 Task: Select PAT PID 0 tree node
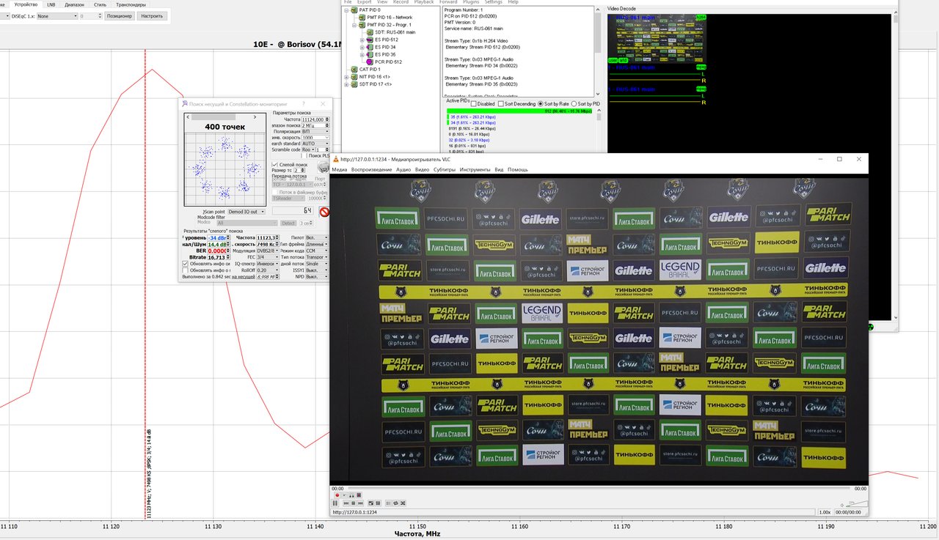(x=370, y=10)
